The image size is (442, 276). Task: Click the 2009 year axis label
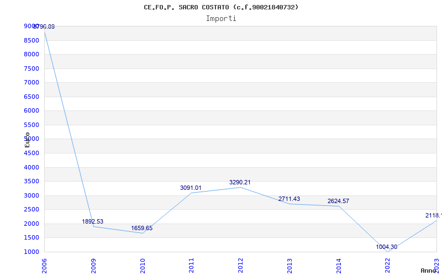click(x=93, y=266)
